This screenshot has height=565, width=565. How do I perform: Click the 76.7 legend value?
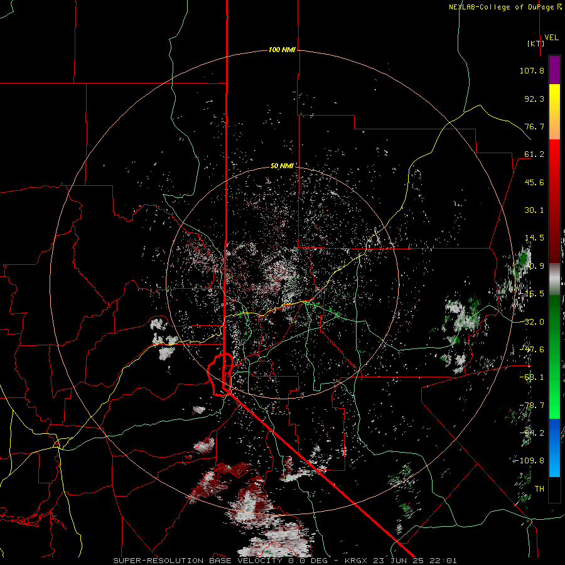(x=534, y=126)
